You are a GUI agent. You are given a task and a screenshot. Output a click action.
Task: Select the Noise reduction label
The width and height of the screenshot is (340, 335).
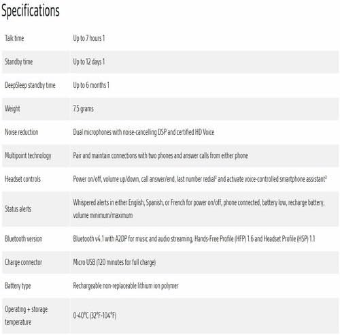(22, 132)
